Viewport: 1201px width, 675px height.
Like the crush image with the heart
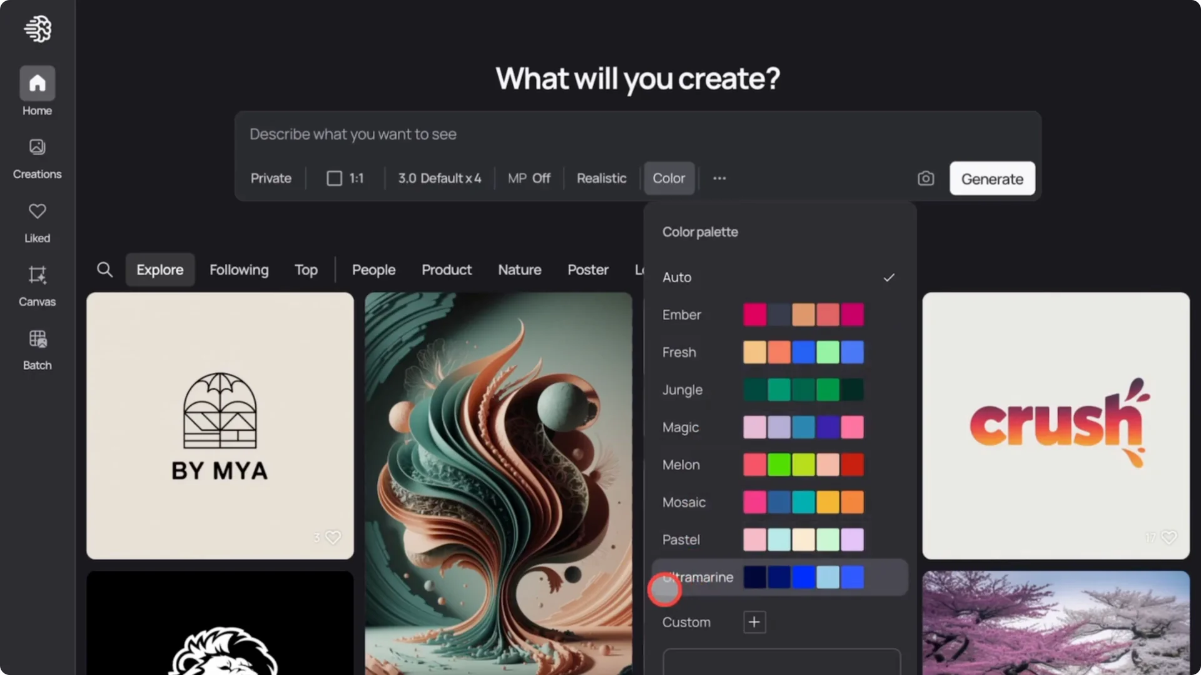(x=1169, y=537)
